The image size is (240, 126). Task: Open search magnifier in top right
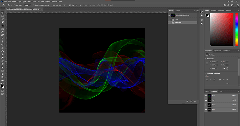[228, 5]
